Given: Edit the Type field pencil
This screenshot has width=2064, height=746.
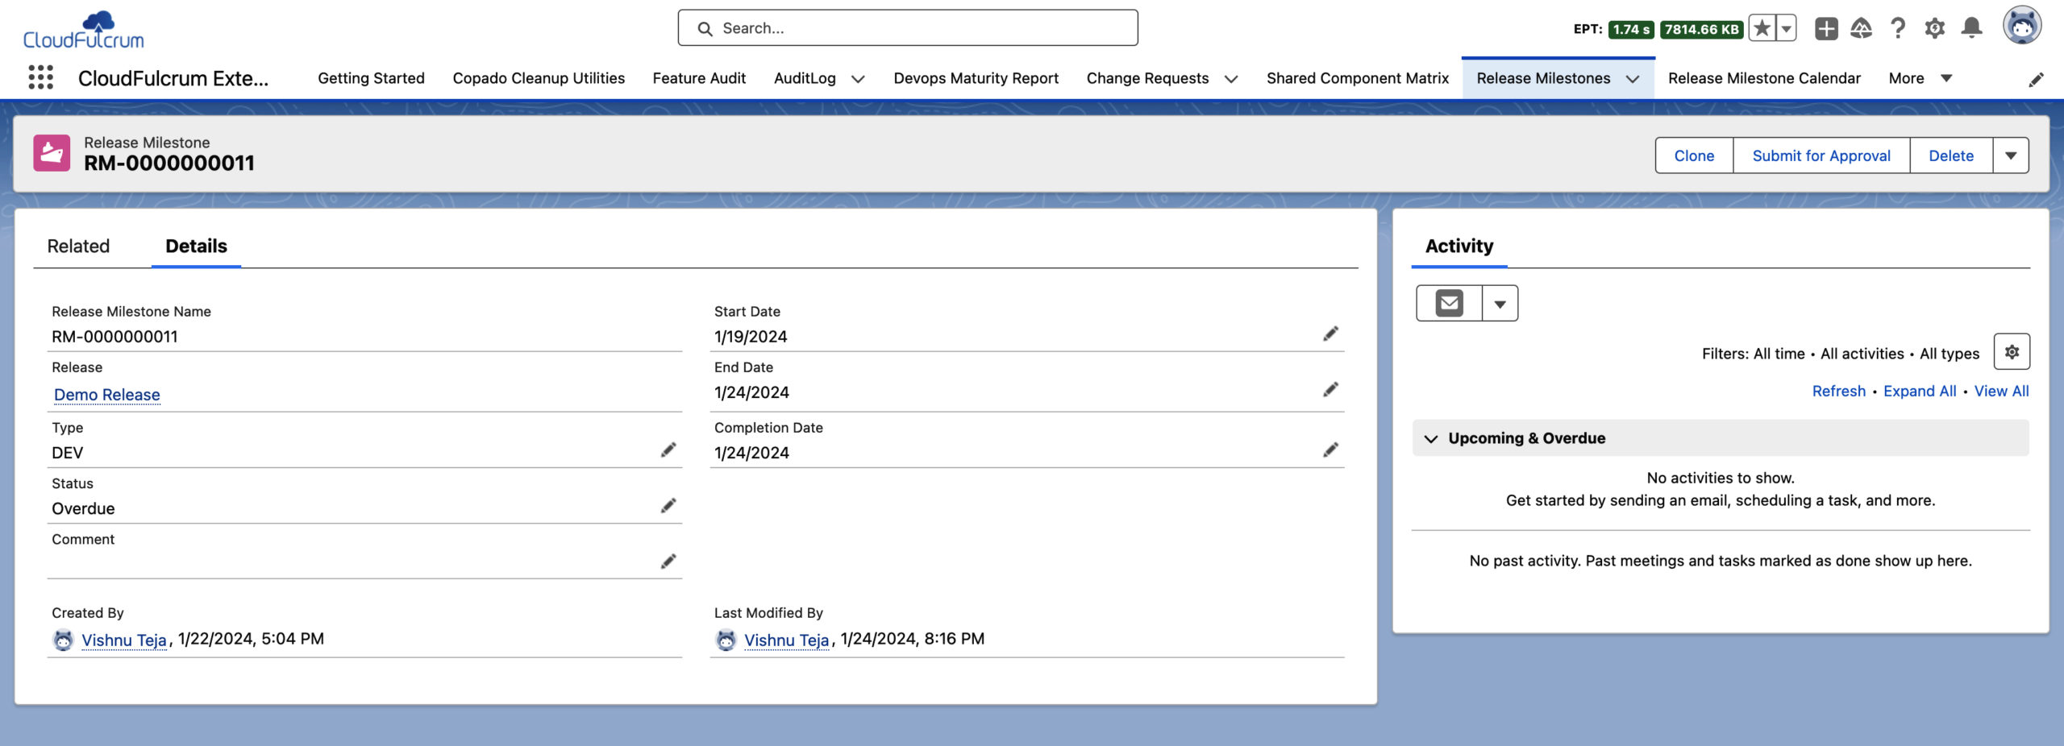Looking at the screenshot, I should 668,450.
